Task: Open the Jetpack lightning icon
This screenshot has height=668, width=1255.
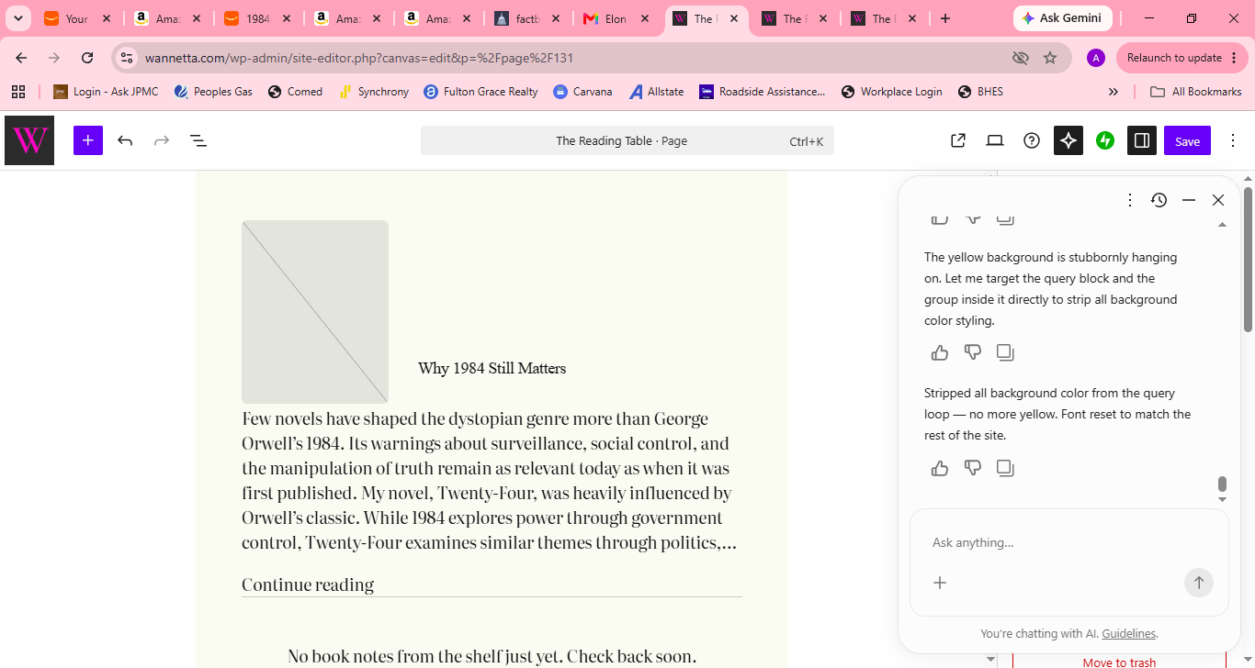Action: (x=1105, y=140)
